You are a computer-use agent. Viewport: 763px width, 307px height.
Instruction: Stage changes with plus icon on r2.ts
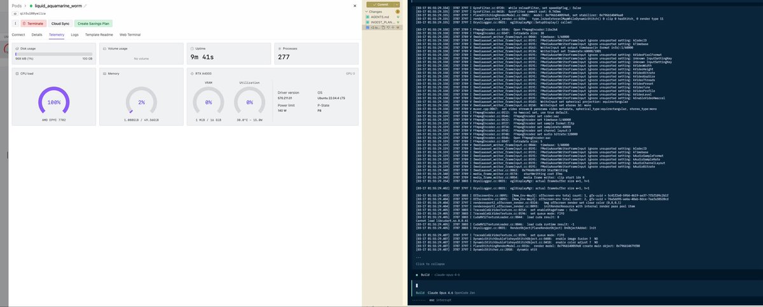393,27
